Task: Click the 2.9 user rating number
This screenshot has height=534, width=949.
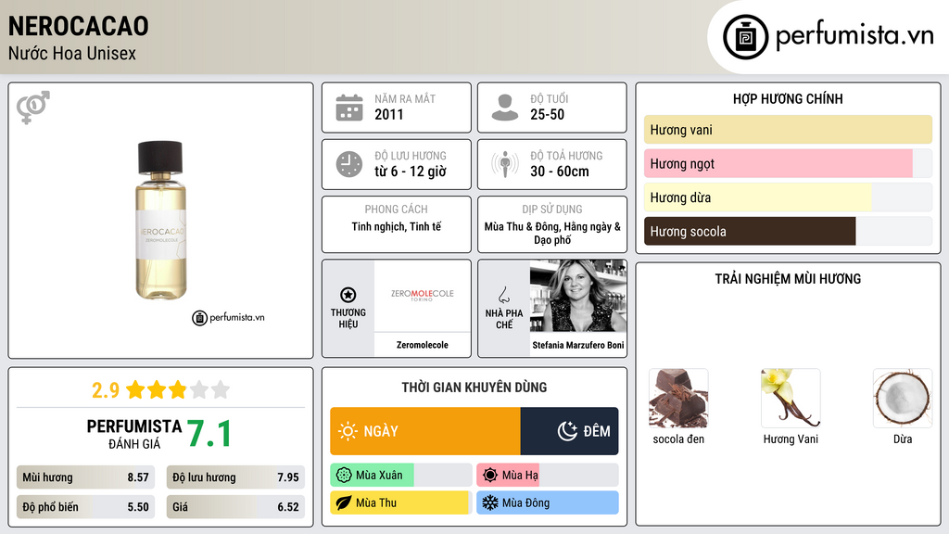Action: point(106,390)
